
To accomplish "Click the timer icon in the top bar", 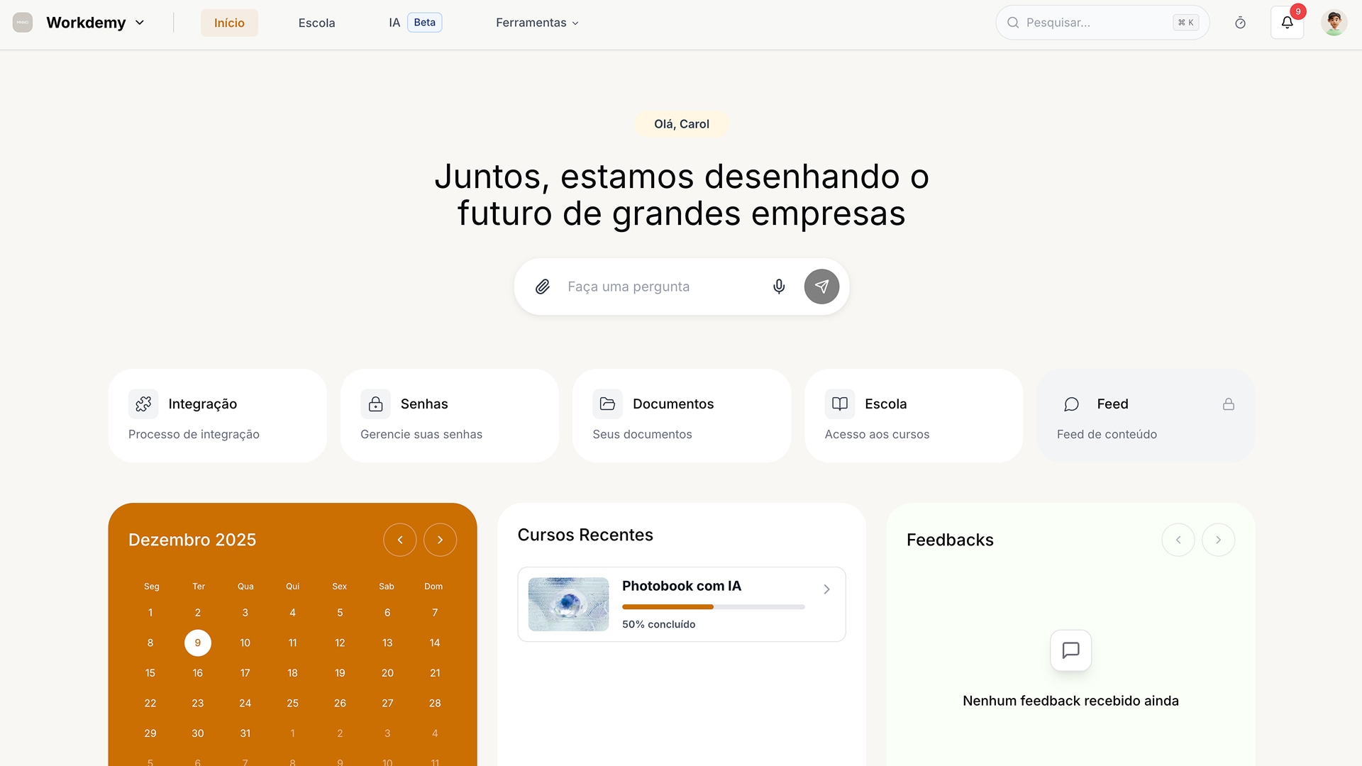I will (1241, 22).
